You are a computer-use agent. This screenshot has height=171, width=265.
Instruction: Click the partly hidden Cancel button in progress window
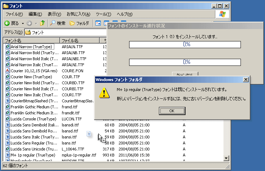click(x=185, y=74)
